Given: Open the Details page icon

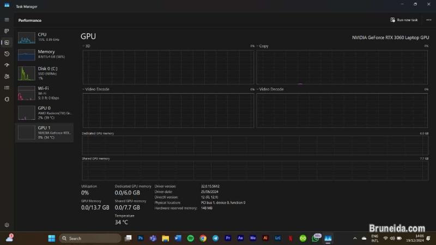Looking at the screenshot, I should [7, 88].
